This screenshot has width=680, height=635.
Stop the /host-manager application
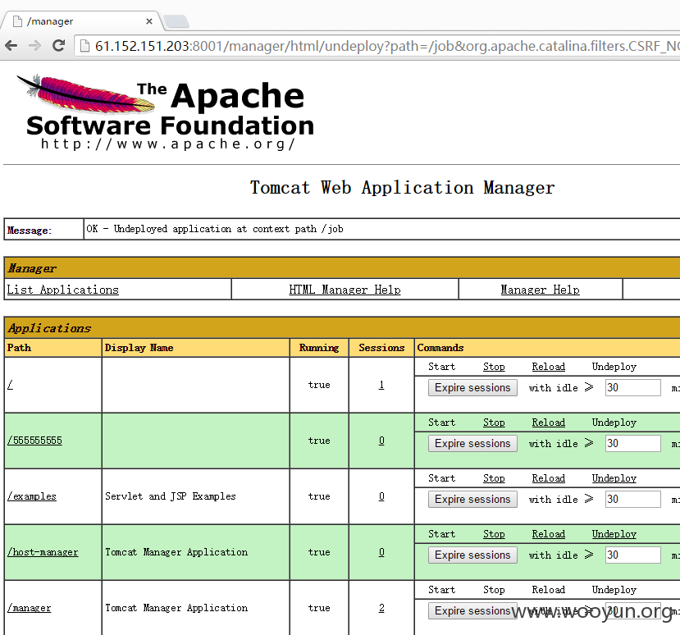click(494, 534)
